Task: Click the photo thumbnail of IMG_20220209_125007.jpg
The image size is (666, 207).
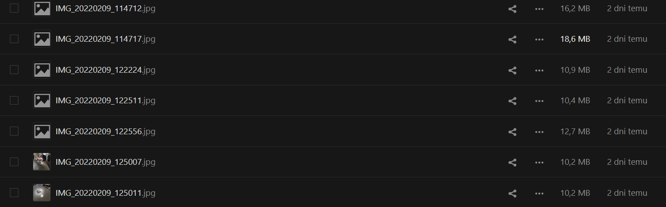Action: [42, 162]
